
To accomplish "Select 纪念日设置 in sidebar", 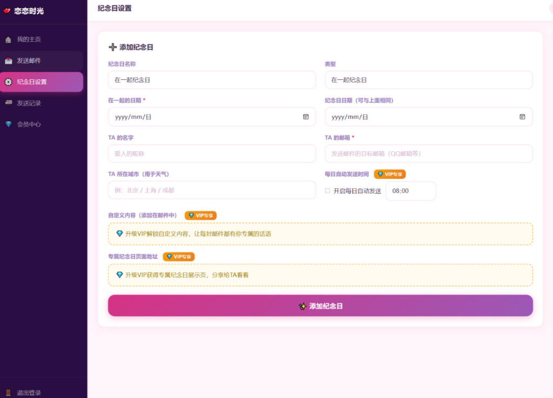I will [42, 82].
